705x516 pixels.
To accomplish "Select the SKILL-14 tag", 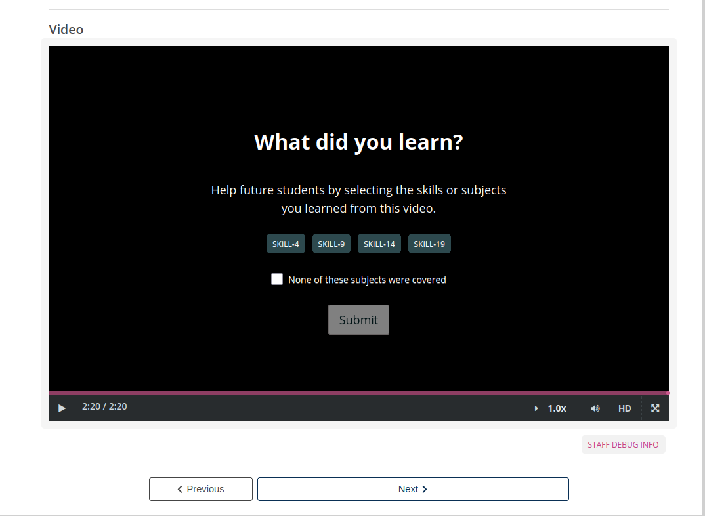I will [379, 244].
